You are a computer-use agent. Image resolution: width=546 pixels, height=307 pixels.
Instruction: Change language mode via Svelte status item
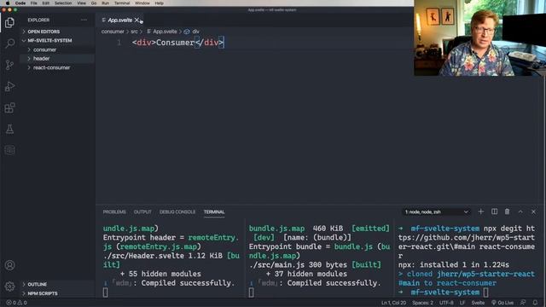pos(478,303)
